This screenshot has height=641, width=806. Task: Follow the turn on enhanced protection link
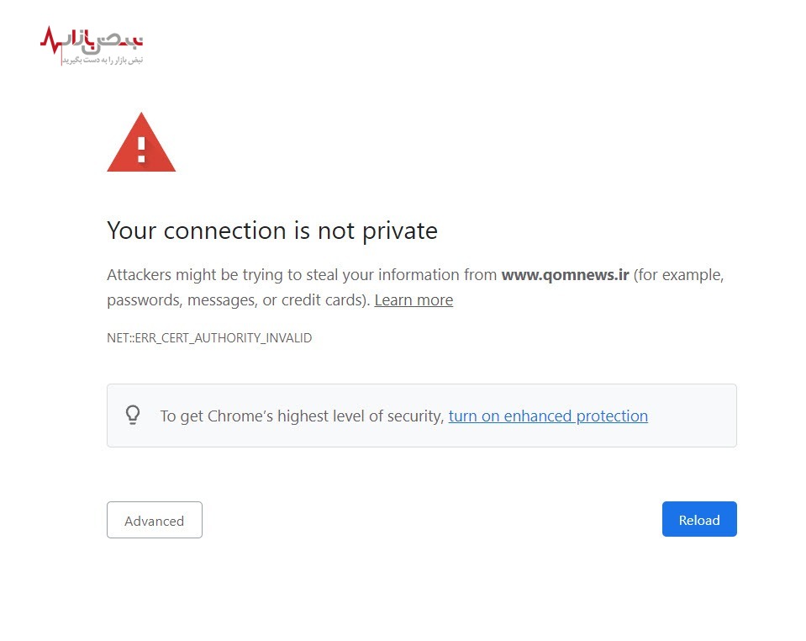coord(548,416)
